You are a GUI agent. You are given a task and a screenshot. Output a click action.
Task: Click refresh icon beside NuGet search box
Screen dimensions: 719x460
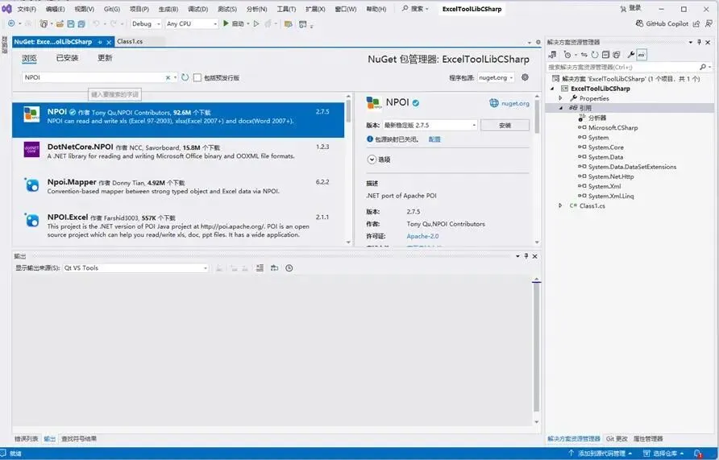[x=185, y=77]
